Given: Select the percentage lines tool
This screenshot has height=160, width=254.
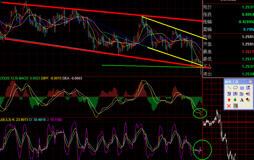Looking at the screenshot, I should 242,94.
